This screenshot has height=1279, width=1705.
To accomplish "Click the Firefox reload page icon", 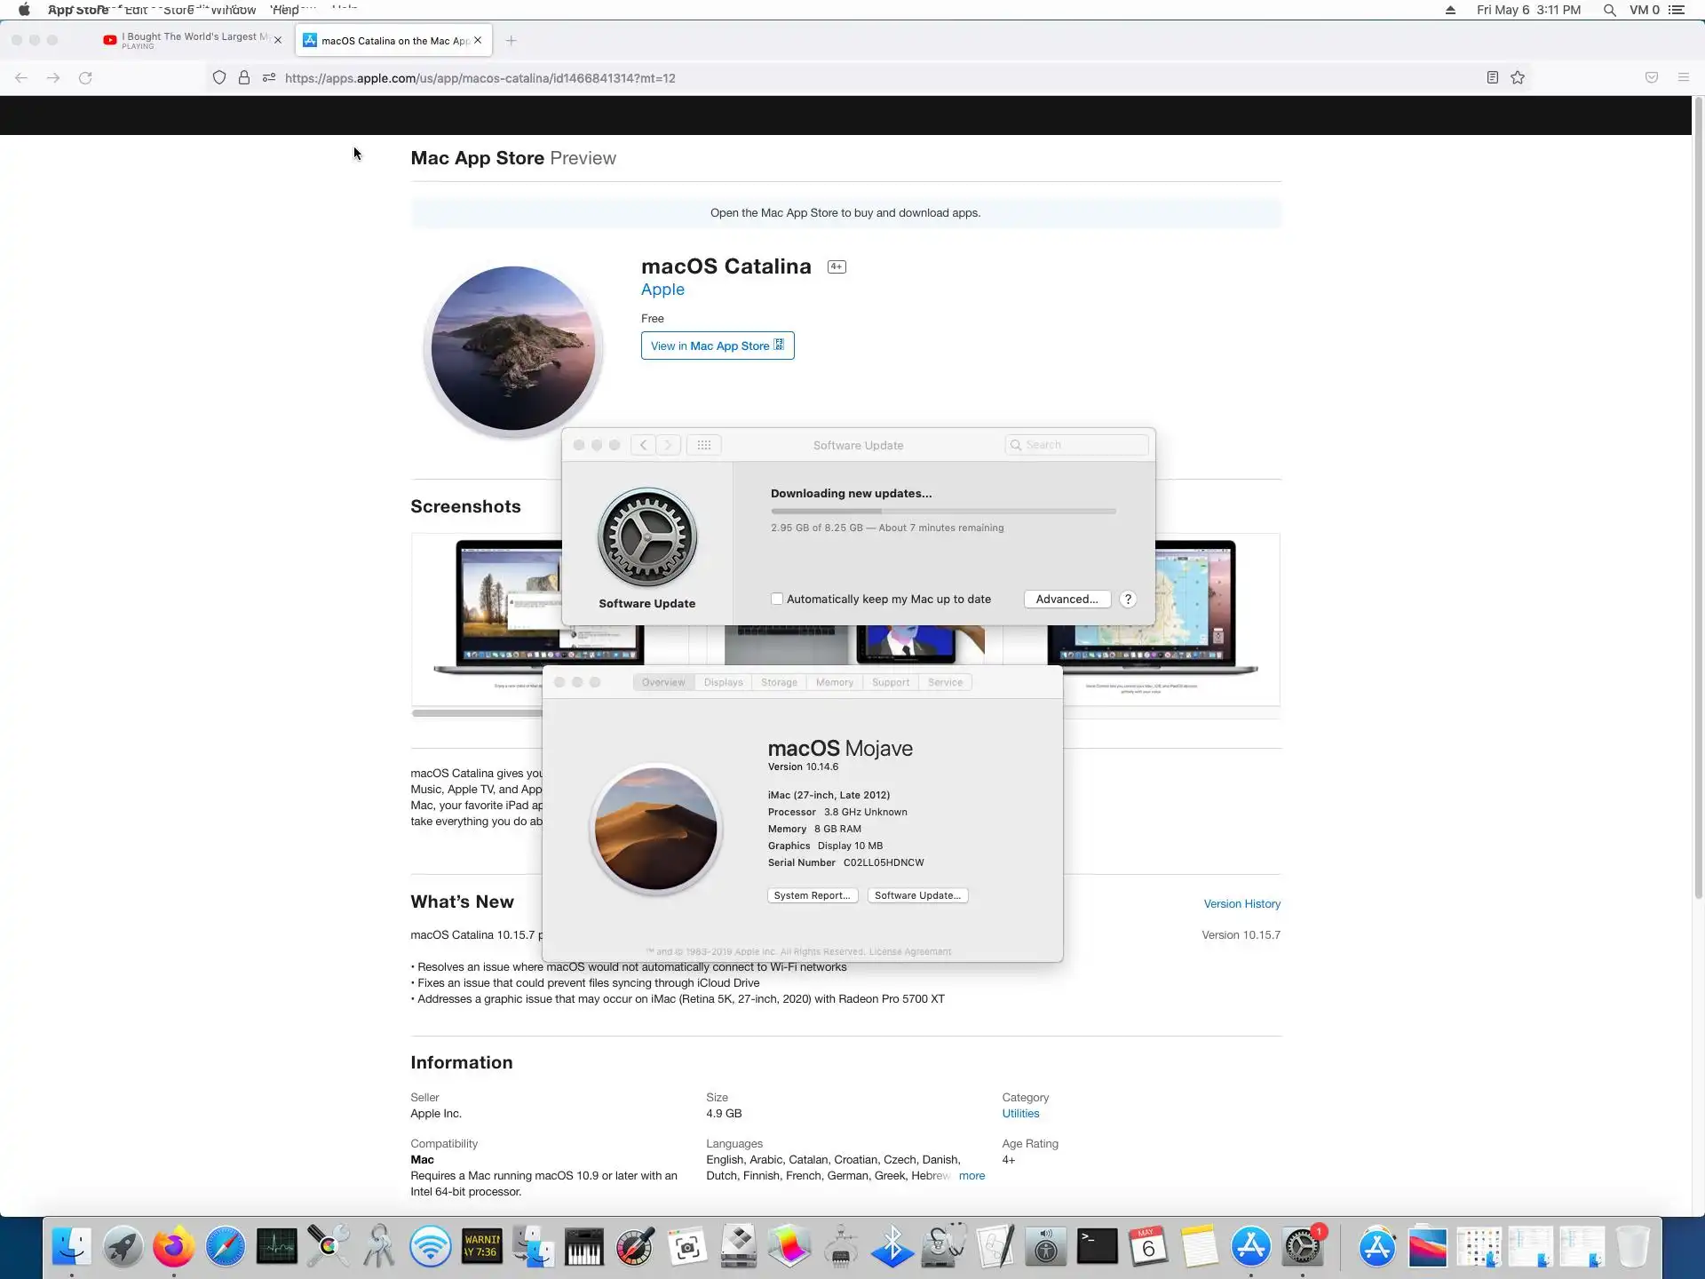I will coord(85,78).
